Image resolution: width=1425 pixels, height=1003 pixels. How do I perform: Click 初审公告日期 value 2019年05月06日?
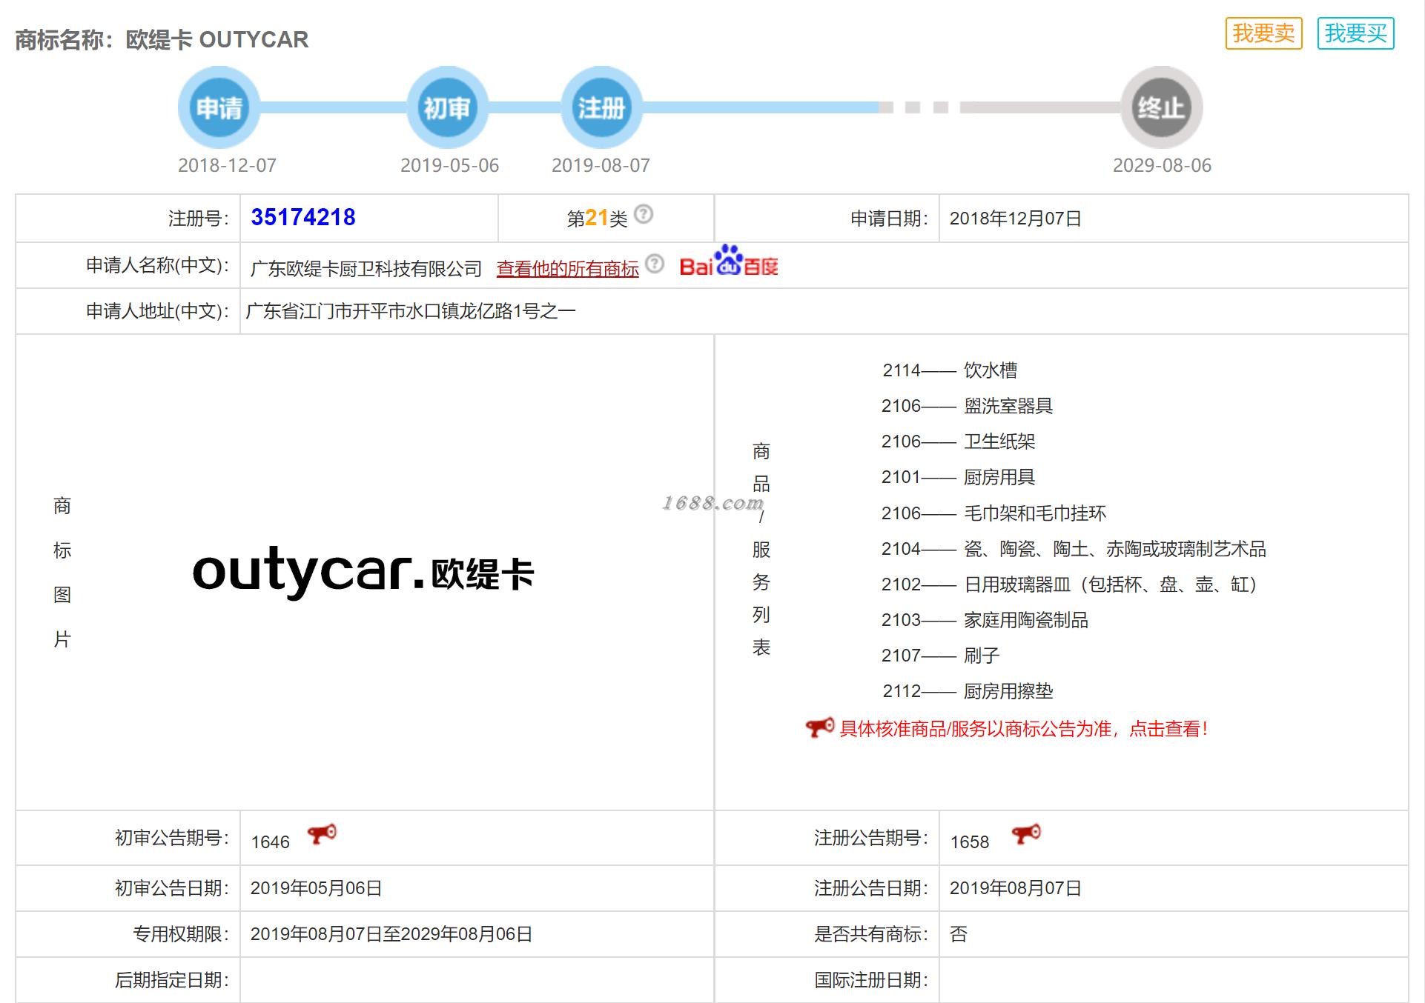click(316, 888)
